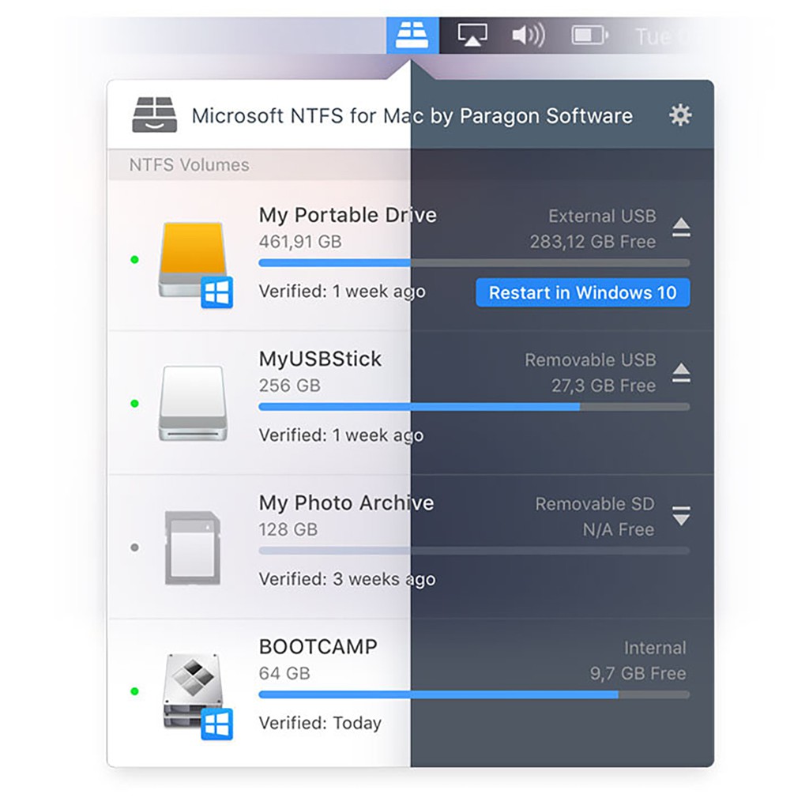Screen dimensions: 809x809
Task: Mount My Photo Archive with the arrow icon
Action: point(681,515)
